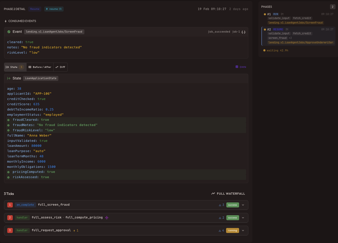Select the purple signal icon after full_compute_pricing

(106, 217)
